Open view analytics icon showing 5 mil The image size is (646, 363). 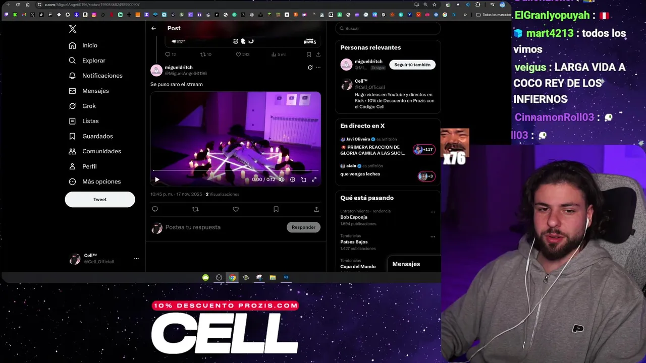[x=274, y=54]
